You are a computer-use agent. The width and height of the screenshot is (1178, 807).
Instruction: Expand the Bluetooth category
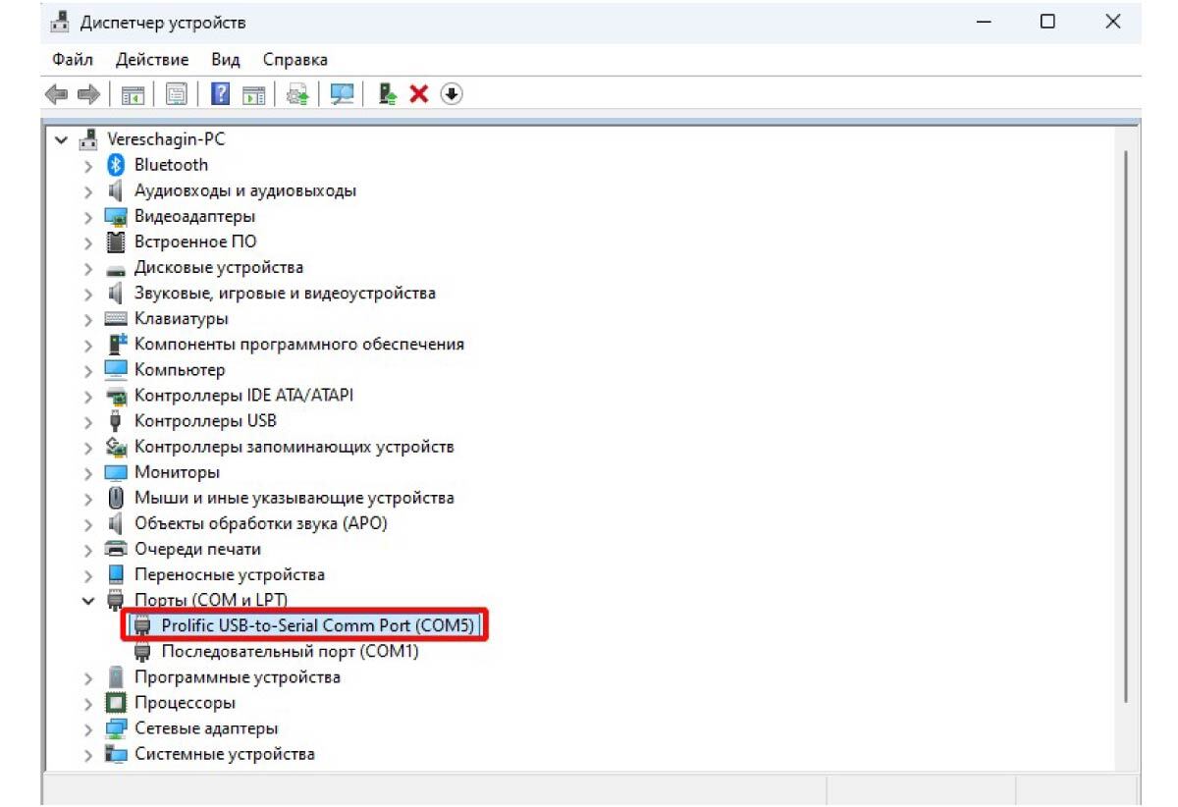click(89, 165)
